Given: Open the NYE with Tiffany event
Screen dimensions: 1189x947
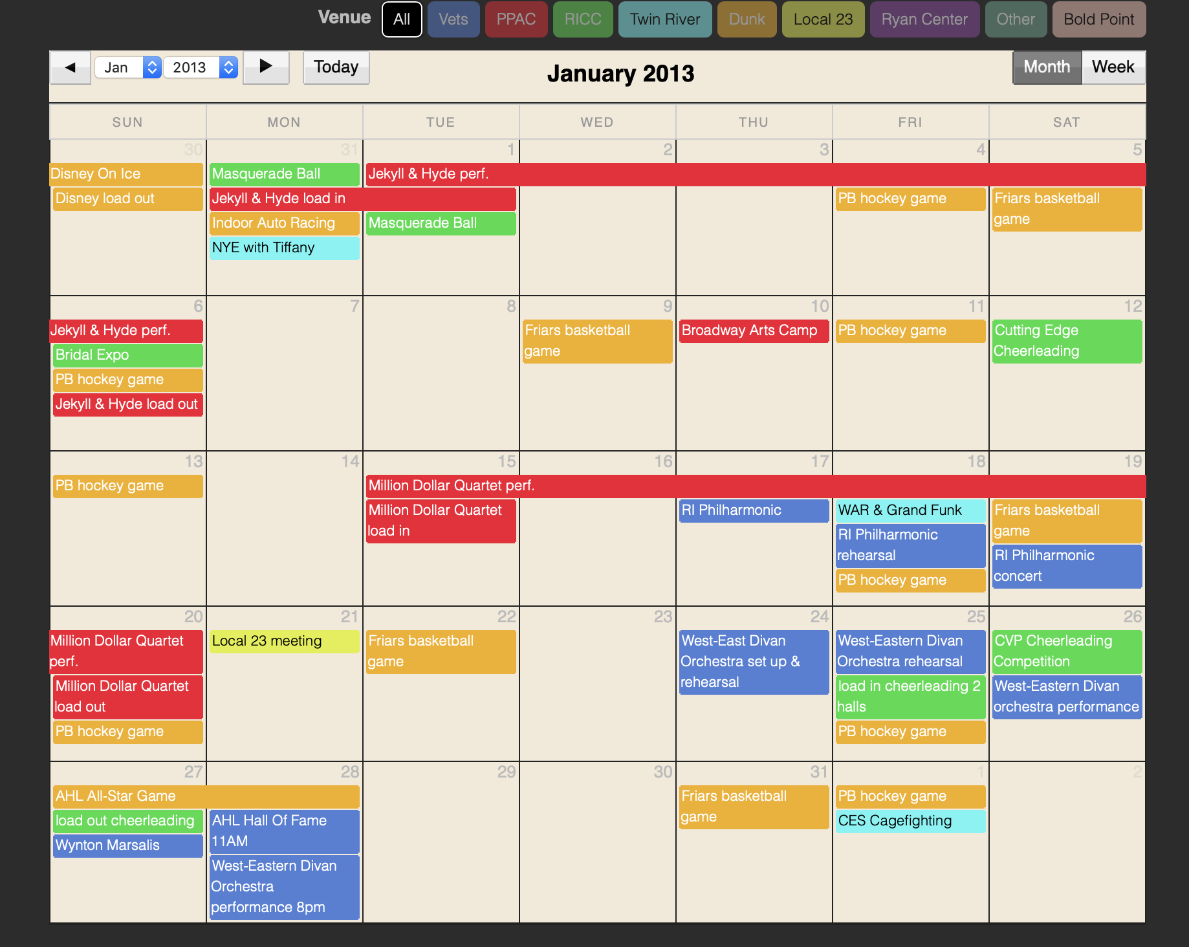Looking at the screenshot, I should (284, 248).
